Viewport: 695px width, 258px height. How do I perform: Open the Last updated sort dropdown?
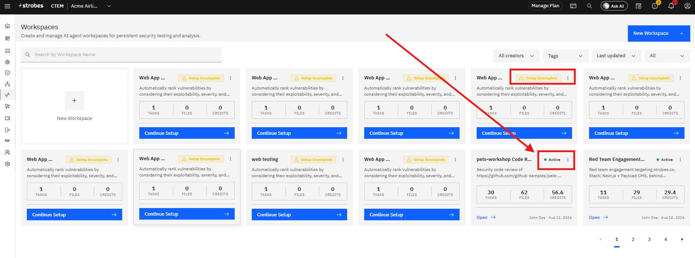point(616,56)
